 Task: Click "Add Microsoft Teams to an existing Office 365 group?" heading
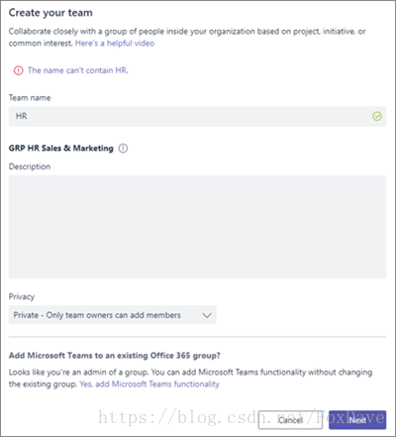pos(115,356)
